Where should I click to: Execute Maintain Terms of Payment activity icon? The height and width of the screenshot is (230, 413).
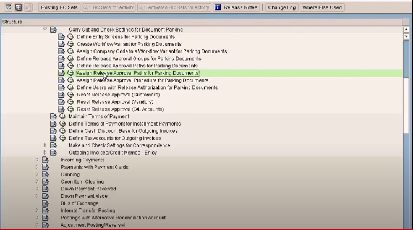(62, 116)
